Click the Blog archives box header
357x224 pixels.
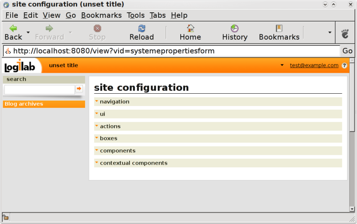click(44, 104)
